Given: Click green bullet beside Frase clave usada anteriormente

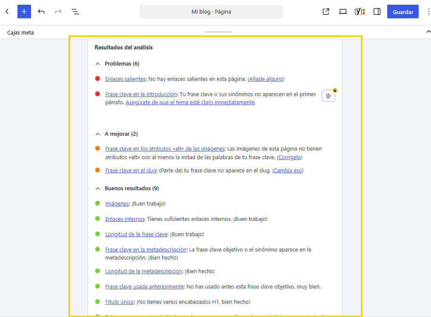Looking at the screenshot, I should point(98,286).
